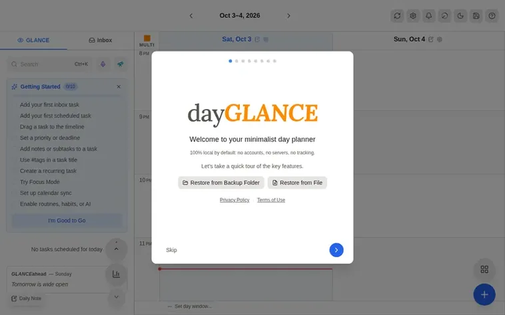
Task: Select 'Use #tags in a task title' item
Action: click(x=49, y=160)
